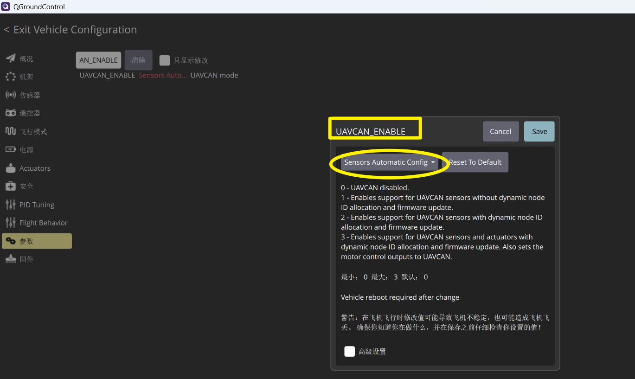Select the Flight Behavior sliders icon

click(x=10, y=223)
